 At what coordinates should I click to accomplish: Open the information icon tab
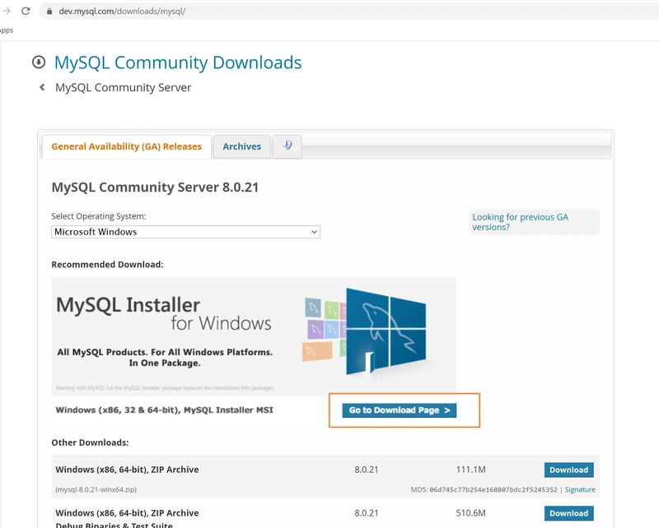click(287, 146)
